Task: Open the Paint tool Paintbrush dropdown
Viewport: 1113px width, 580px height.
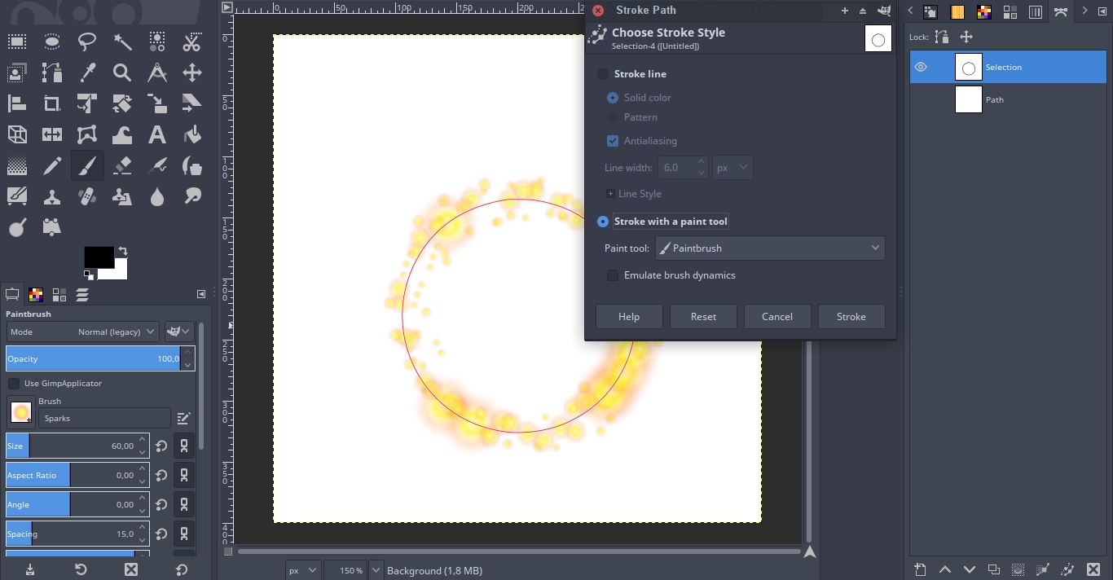Action: coord(770,248)
